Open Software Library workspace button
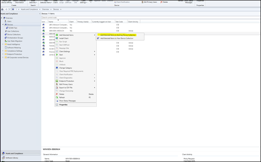Viewport: 261px width, 162px height. tap(20, 158)
